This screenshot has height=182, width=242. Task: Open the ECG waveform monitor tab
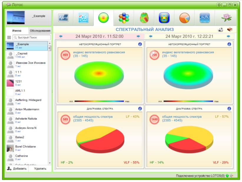pos(63,18)
